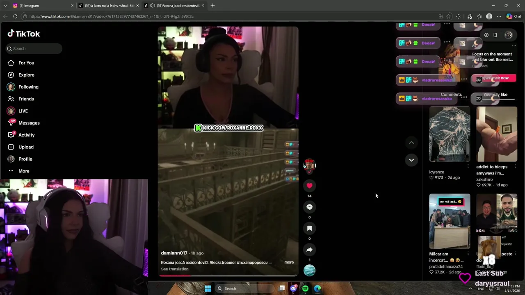This screenshot has height=295, width=525.
Task: Add page to favorites star icon
Action: coord(448,16)
